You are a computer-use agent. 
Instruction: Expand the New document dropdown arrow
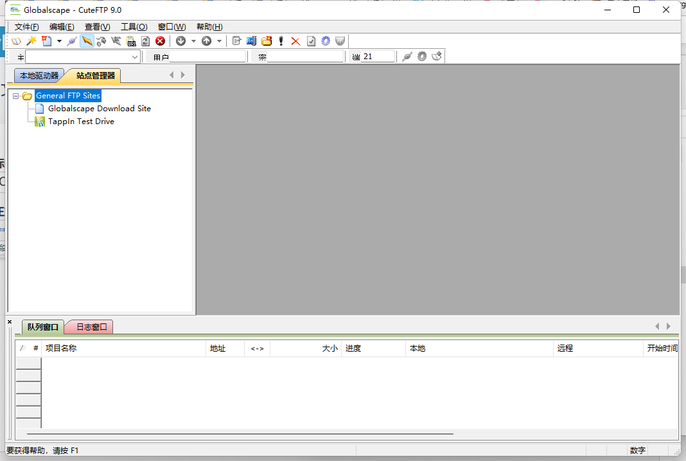(x=59, y=41)
